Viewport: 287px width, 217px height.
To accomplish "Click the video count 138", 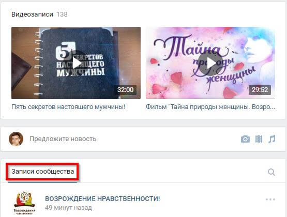I will click(x=62, y=14).
